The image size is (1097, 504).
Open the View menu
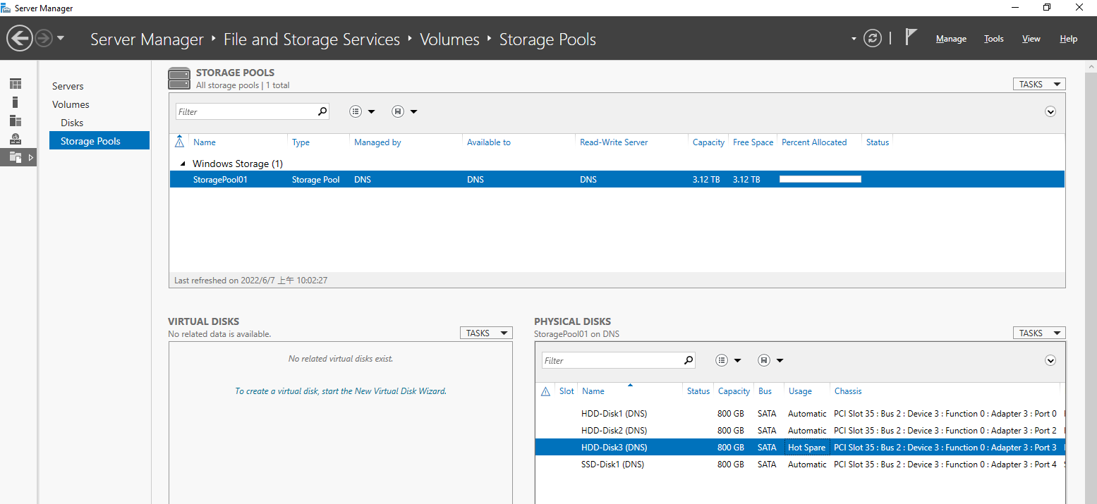click(1031, 39)
